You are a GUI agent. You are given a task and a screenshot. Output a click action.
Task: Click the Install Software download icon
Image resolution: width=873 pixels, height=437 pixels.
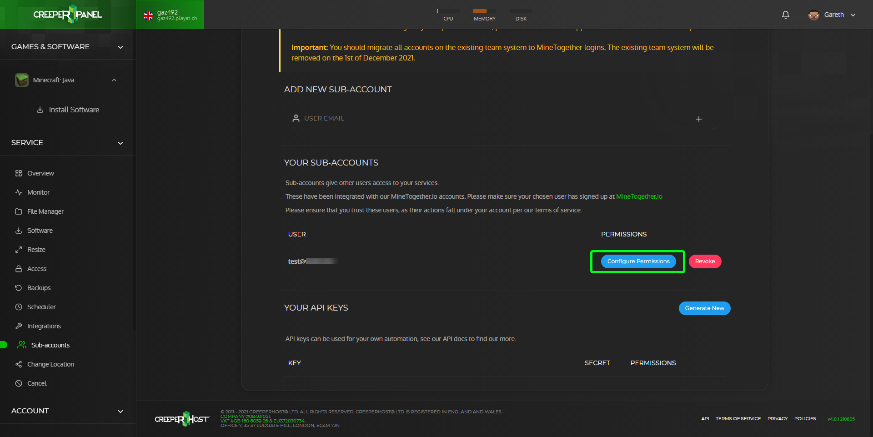(x=40, y=110)
